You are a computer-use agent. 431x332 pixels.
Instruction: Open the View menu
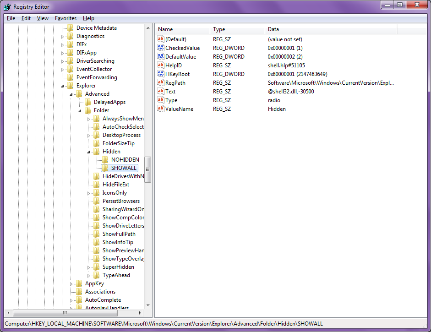click(43, 18)
